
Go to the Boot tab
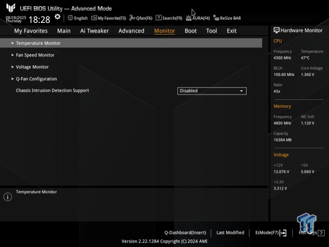point(191,31)
